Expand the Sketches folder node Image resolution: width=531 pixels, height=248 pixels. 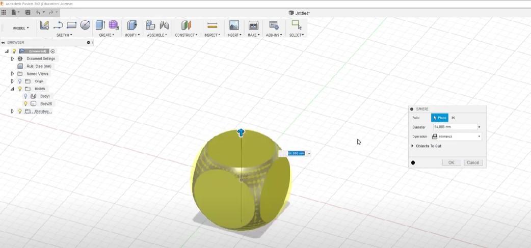[x=12, y=112]
